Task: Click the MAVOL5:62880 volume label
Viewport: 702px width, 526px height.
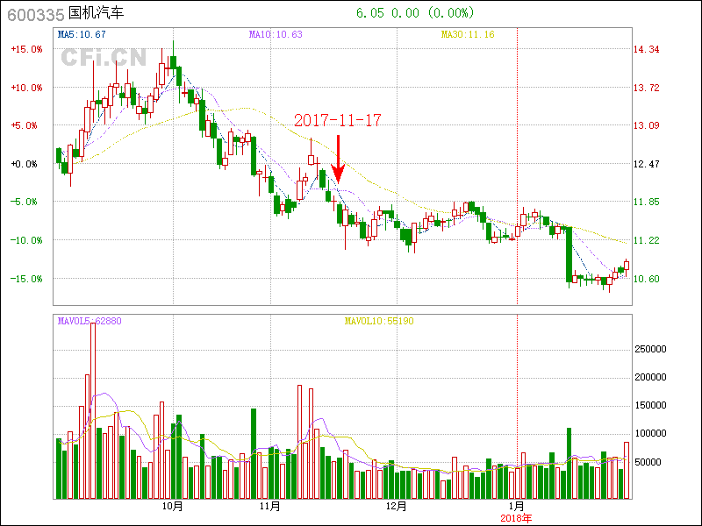Action: pyautogui.click(x=90, y=321)
